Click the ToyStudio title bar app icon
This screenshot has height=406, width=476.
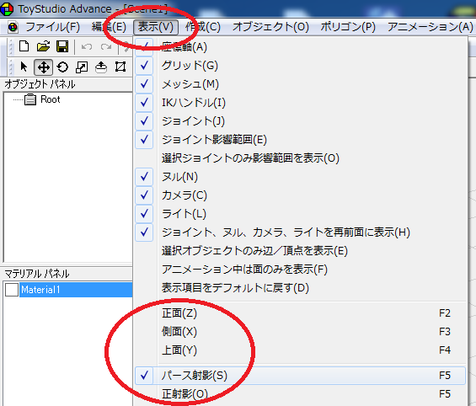tap(7, 8)
